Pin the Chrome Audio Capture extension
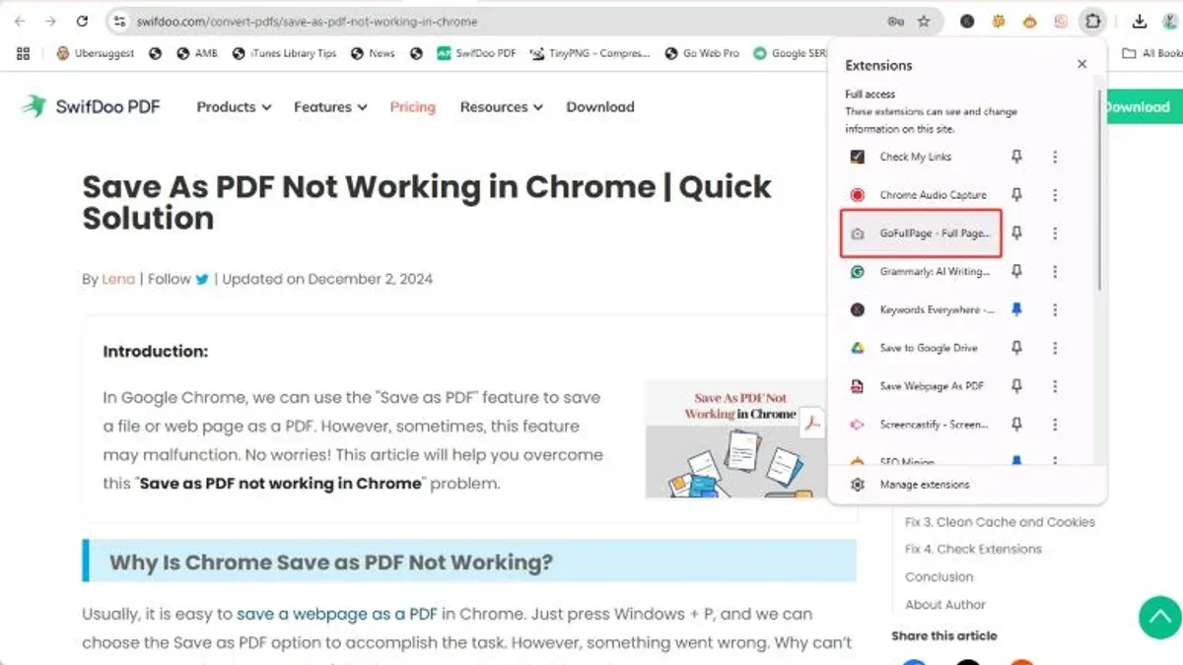This screenshot has height=665, width=1183. pyautogui.click(x=1017, y=195)
